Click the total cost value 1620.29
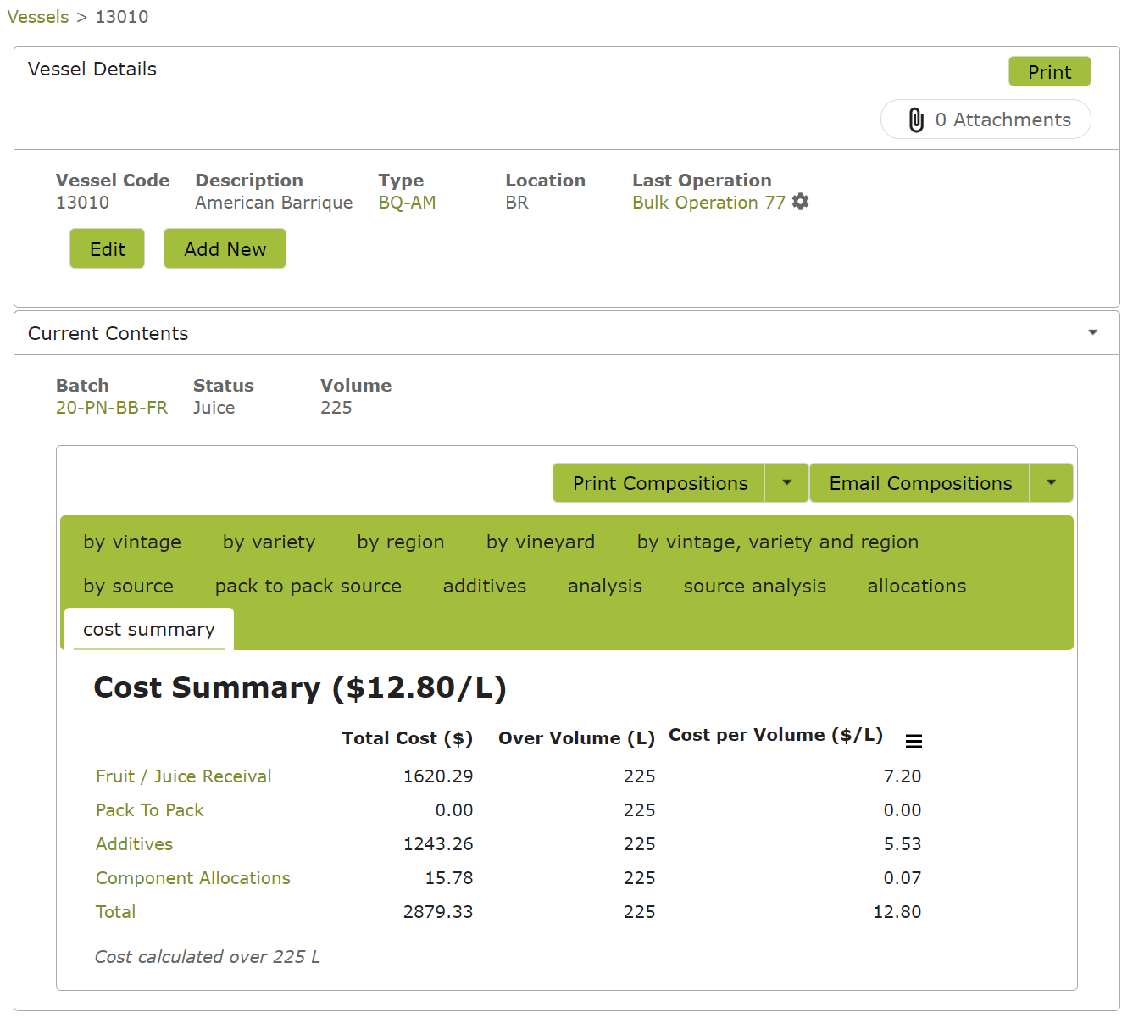Viewport: 1133px width, 1018px height. pyautogui.click(x=438, y=776)
